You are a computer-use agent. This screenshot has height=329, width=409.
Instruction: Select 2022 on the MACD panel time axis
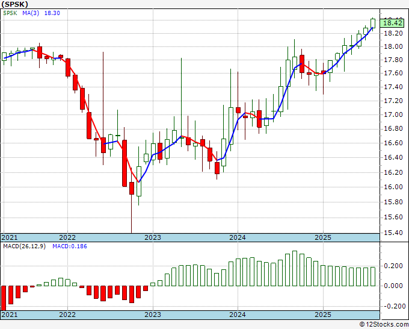[67, 315]
